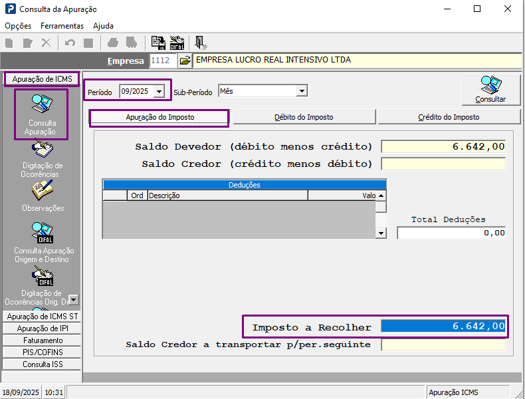This screenshot has height=399, width=525.
Task: Click the Saldo Devedor label text
Action: click(253, 147)
